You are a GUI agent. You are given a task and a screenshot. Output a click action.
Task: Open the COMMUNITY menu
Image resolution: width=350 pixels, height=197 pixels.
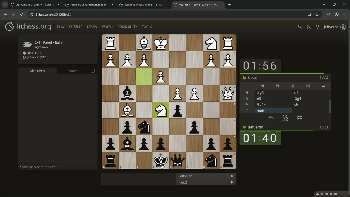click(x=127, y=27)
